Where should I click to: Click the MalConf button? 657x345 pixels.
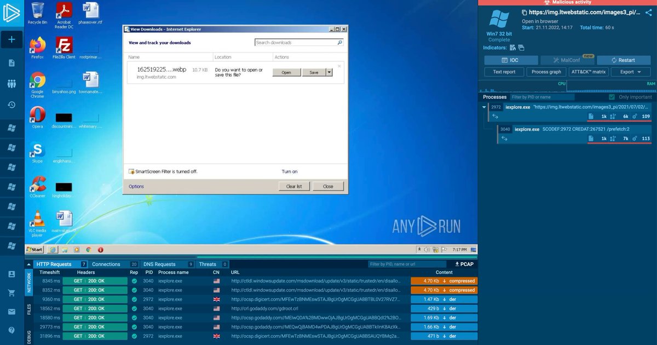coord(567,60)
